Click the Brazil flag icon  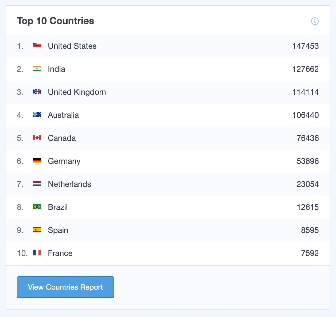point(37,207)
